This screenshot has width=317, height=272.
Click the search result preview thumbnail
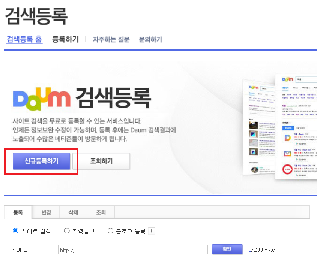click(280, 126)
